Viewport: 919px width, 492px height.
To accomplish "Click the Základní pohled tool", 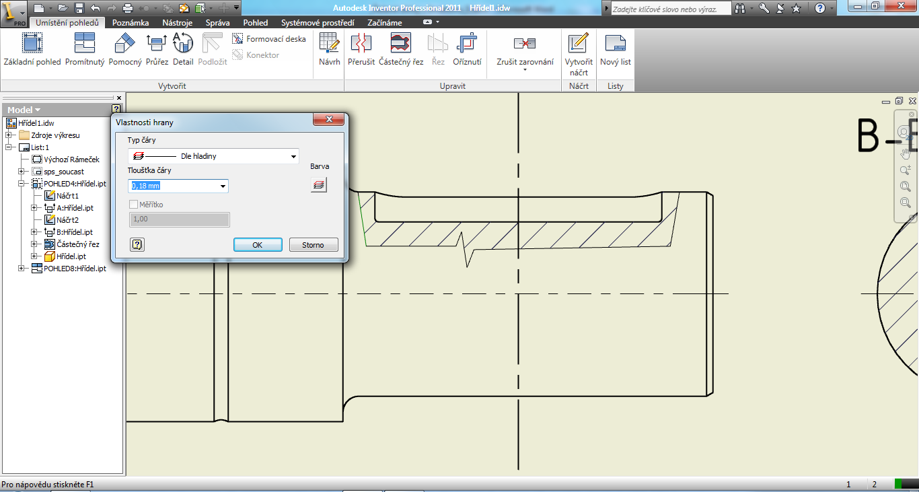I will pos(32,49).
